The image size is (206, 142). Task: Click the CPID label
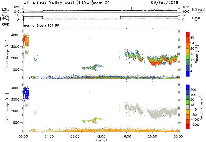point(6,24)
